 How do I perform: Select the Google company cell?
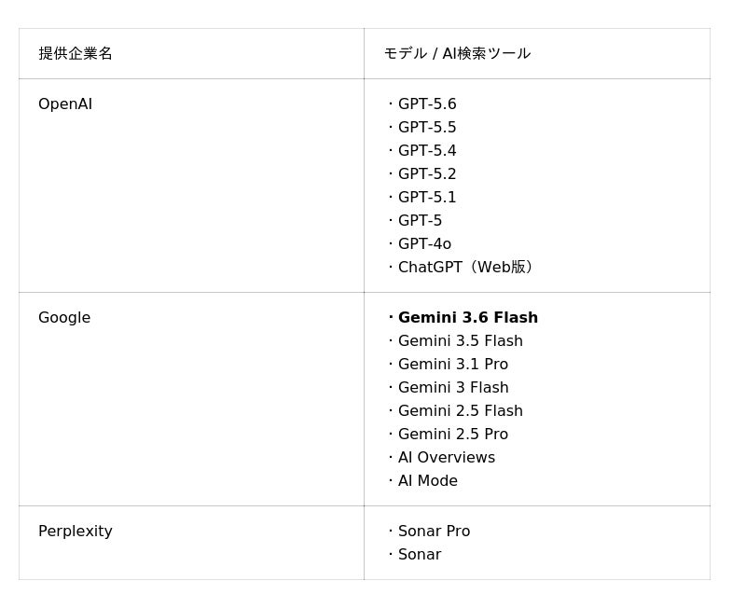tap(191, 399)
